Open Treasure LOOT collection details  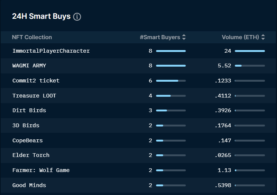(34, 96)
